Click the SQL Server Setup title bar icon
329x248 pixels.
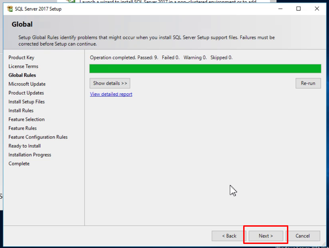pyautogui.click(x=9, y=9)
